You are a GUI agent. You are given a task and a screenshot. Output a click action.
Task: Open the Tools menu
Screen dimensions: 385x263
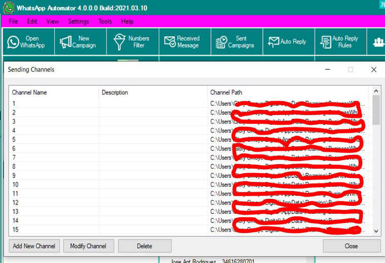(x=105, y=22)
